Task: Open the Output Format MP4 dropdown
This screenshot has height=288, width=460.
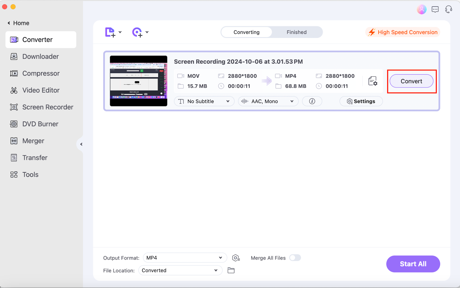Action: coord(185,258)
